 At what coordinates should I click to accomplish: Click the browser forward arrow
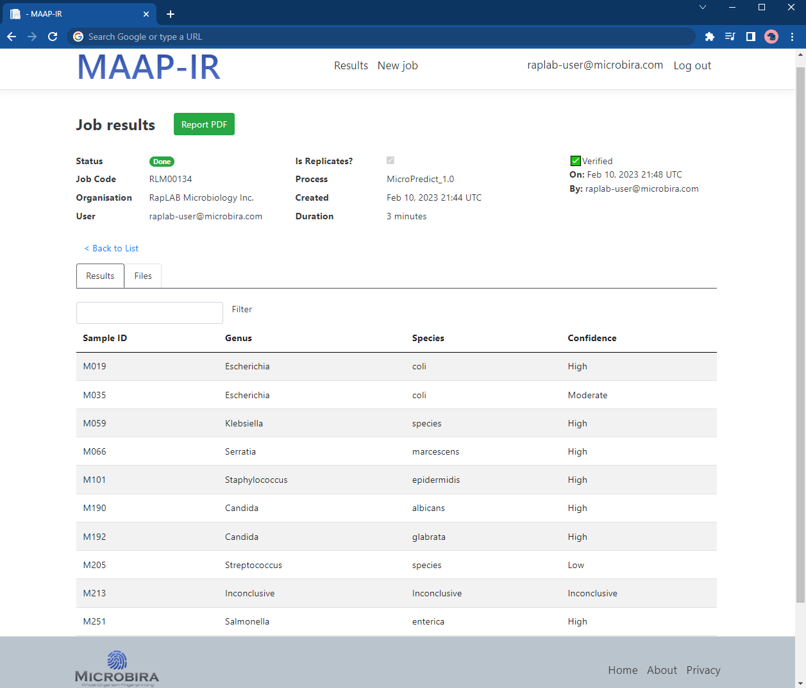click(32, 37)
